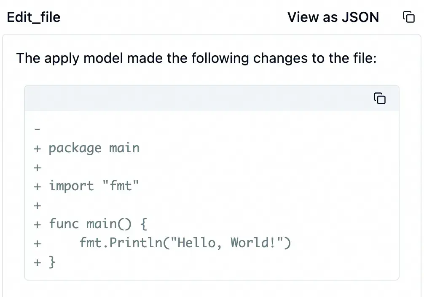This screenshot has height=297, width=424.
Task: Click the apply model description sentence
Action: [x=196, y=58]
